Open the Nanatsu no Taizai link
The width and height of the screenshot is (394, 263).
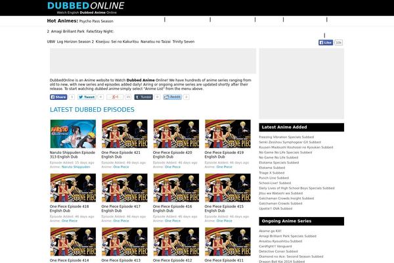[x=156, y=42]
